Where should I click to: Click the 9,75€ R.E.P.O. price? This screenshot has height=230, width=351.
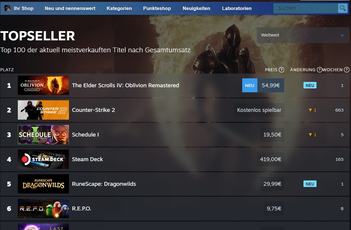pyautogui.click(x=274, y=208)
